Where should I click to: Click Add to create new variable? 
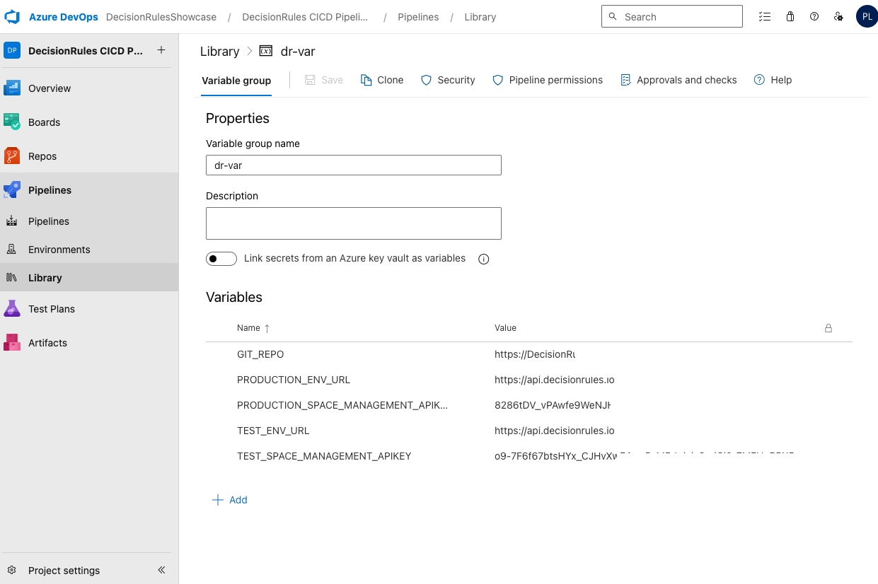click(230, 500)
